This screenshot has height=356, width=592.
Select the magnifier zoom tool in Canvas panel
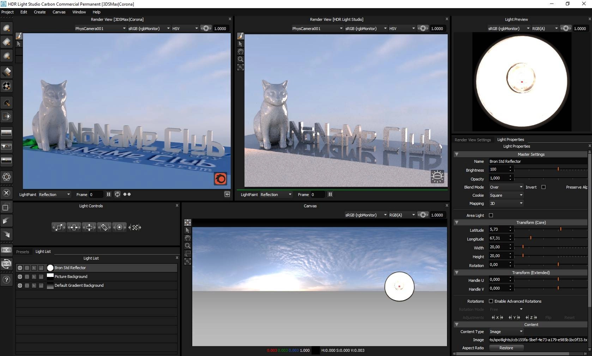click(x=188, y=246)
